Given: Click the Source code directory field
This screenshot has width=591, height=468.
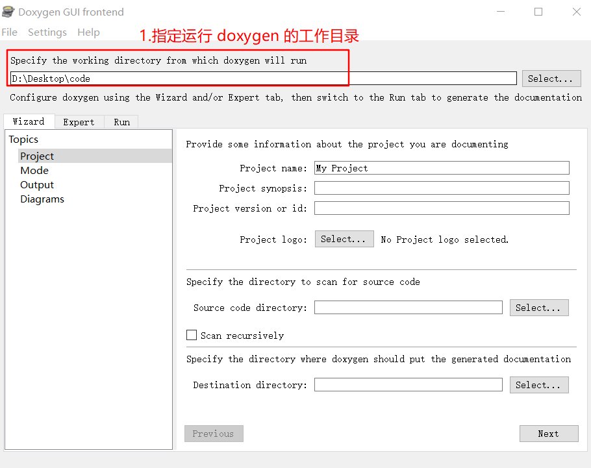Looking at the screenshot, I should pyautogui.click(x=409, y=308).
